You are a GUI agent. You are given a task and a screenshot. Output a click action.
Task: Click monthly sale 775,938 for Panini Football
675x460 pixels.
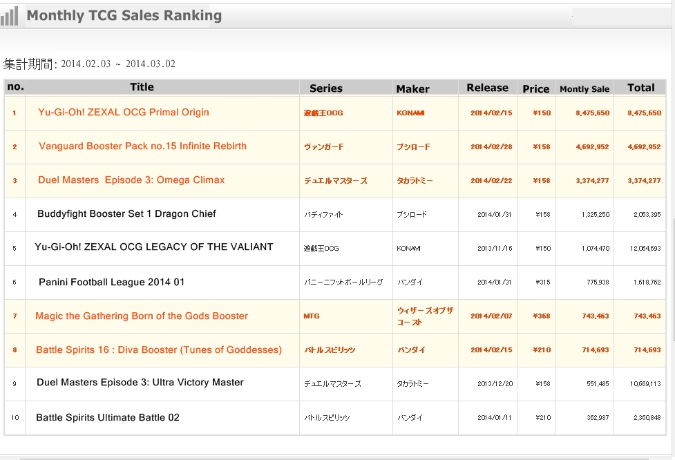point(598,282)
